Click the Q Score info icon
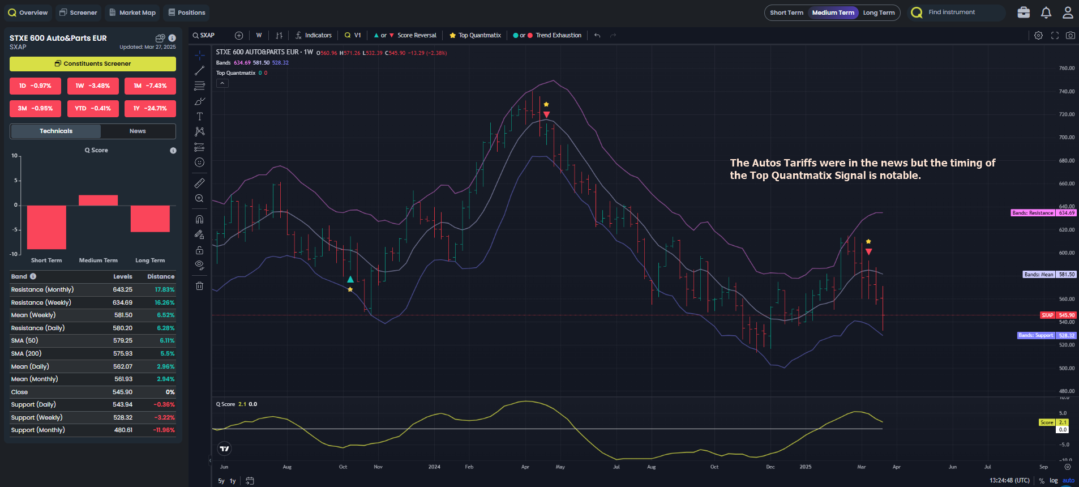Viewport: 1079px width, 487px height. point(173,151)
